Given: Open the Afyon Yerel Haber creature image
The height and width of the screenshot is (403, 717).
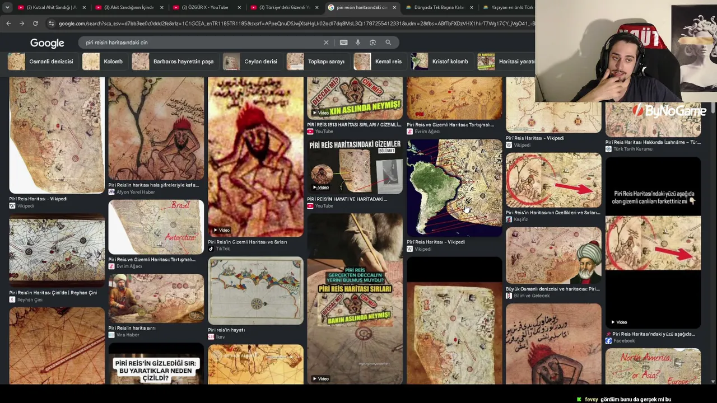Looking at the screenshot, I should pyautogui.click(x=156, y=129).
